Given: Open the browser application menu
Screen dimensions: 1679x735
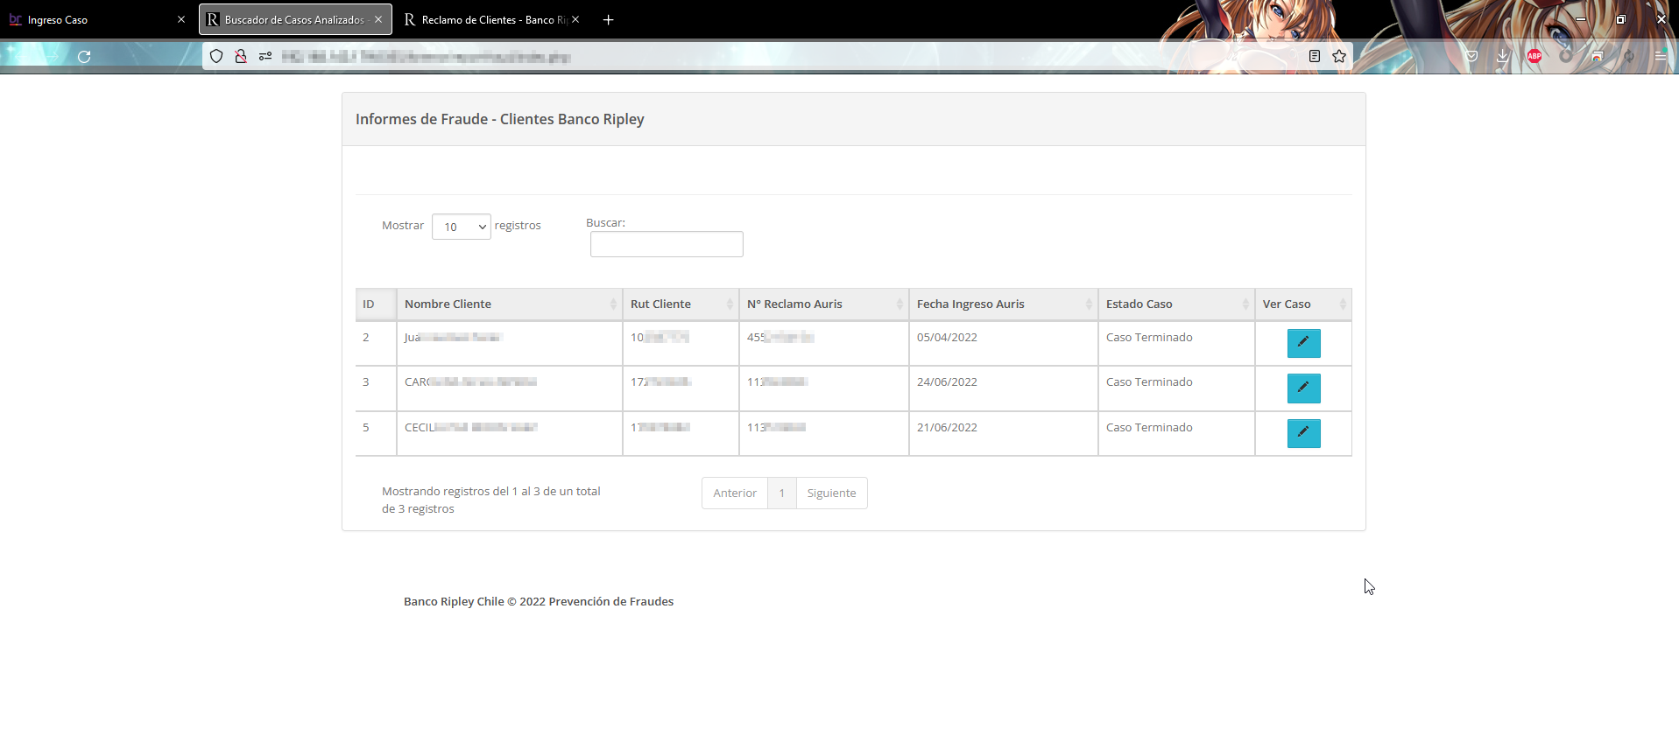Looking at the screenshot, I should pyautogui.click(x=1661, y=57).
